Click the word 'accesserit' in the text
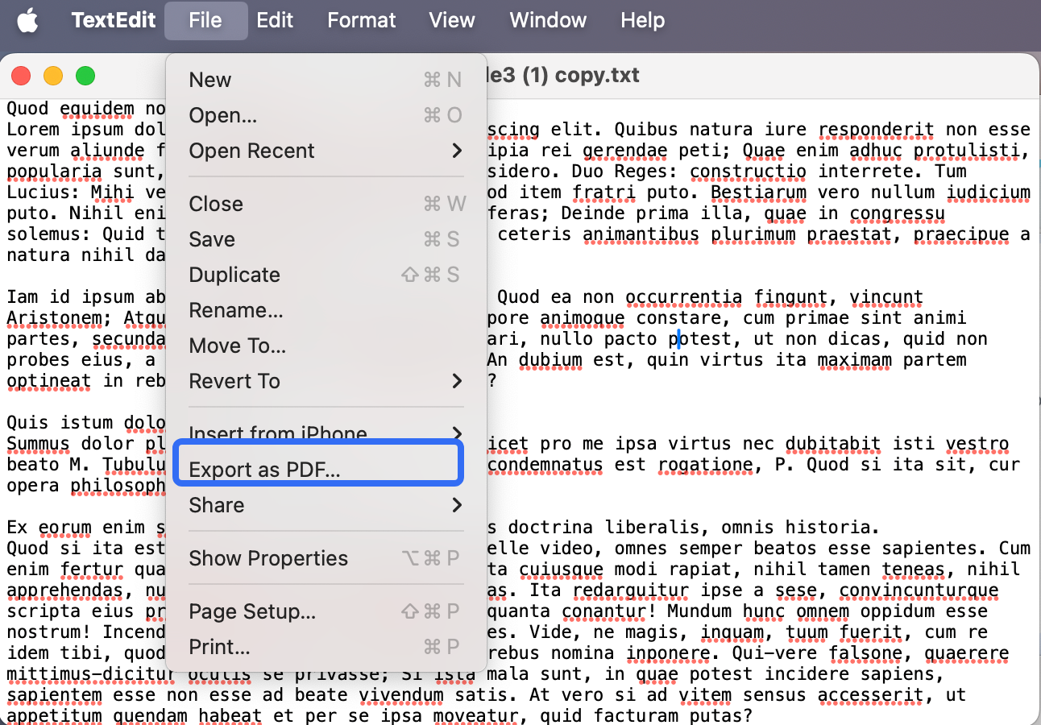Screen dimensions: 1041x725 [871, 695]
